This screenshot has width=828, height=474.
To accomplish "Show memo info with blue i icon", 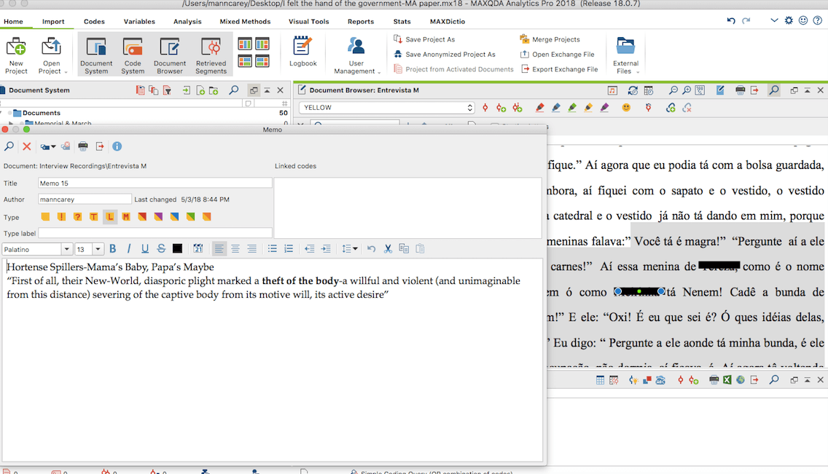I will click(117, 146).
